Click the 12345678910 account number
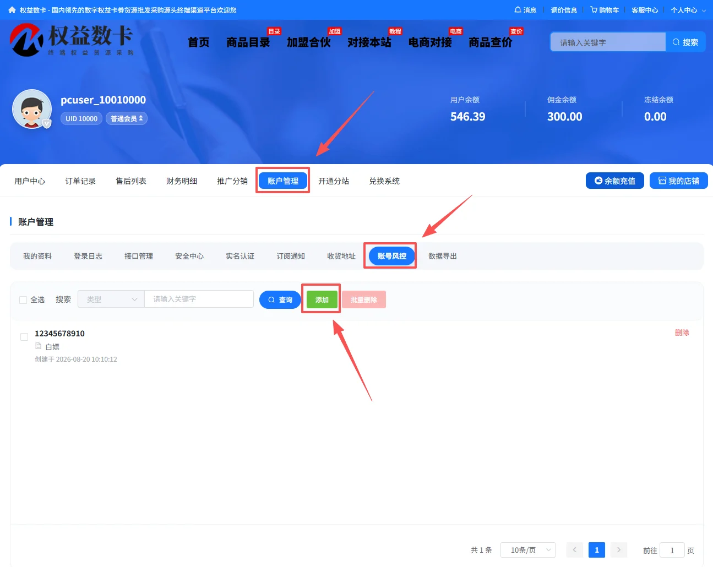Screen dimensions: 713x567 [59, 334]
